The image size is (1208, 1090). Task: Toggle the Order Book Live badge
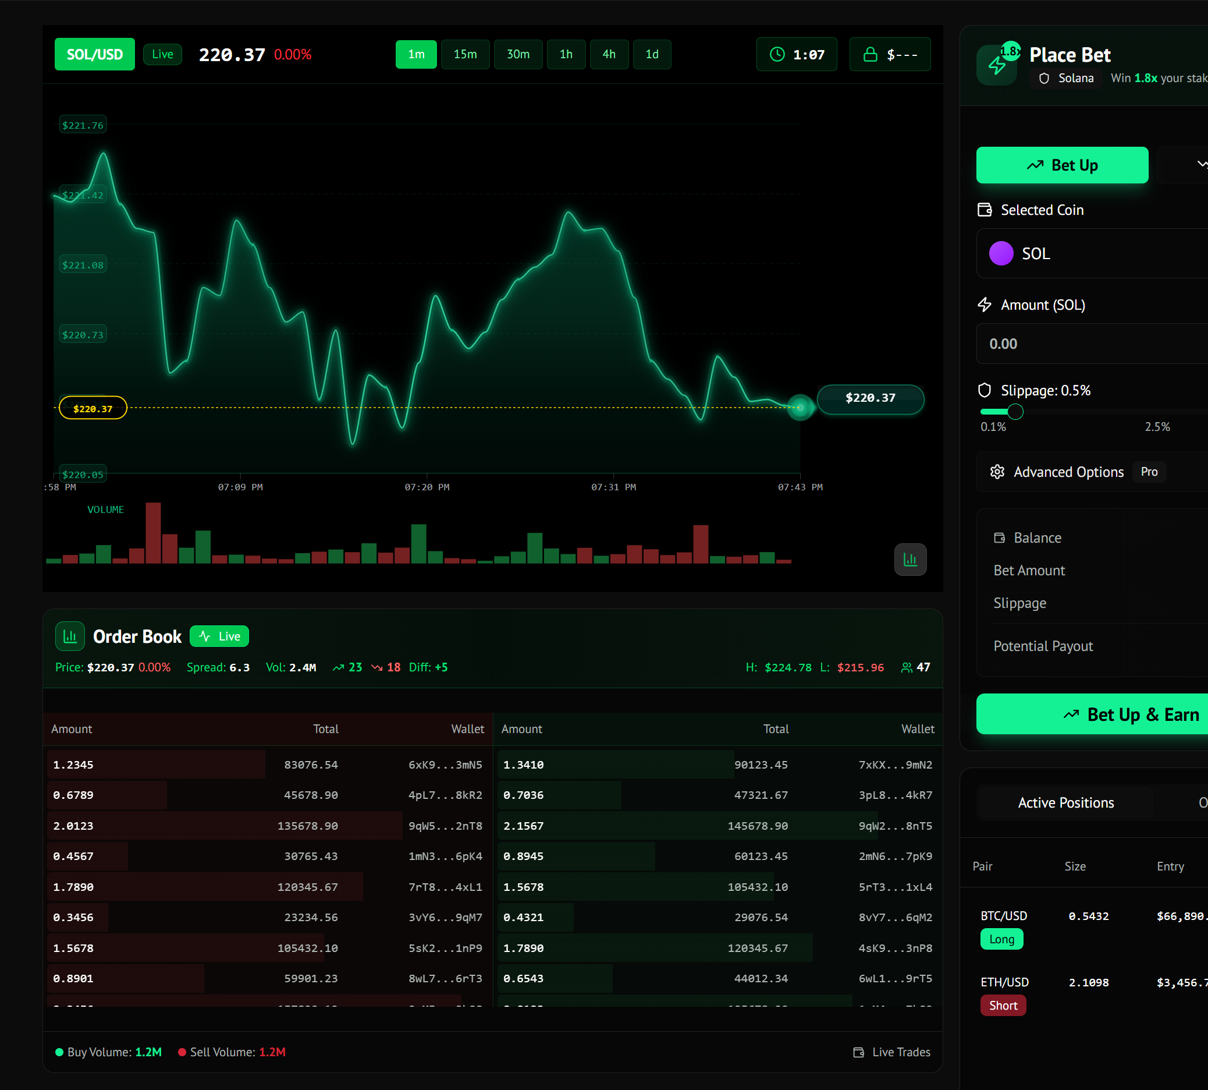pos(219,636)
